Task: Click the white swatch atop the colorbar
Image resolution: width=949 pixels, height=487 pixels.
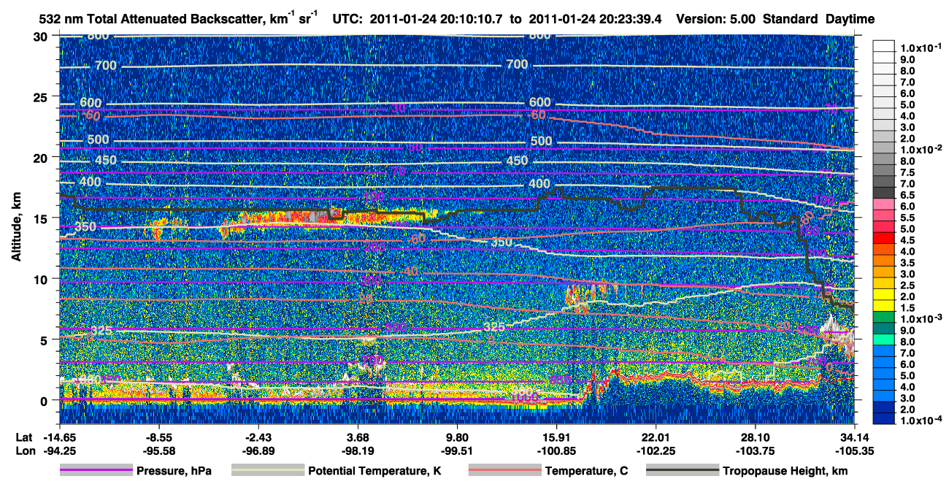Action: pyautogui.click(x=884, y=45)
